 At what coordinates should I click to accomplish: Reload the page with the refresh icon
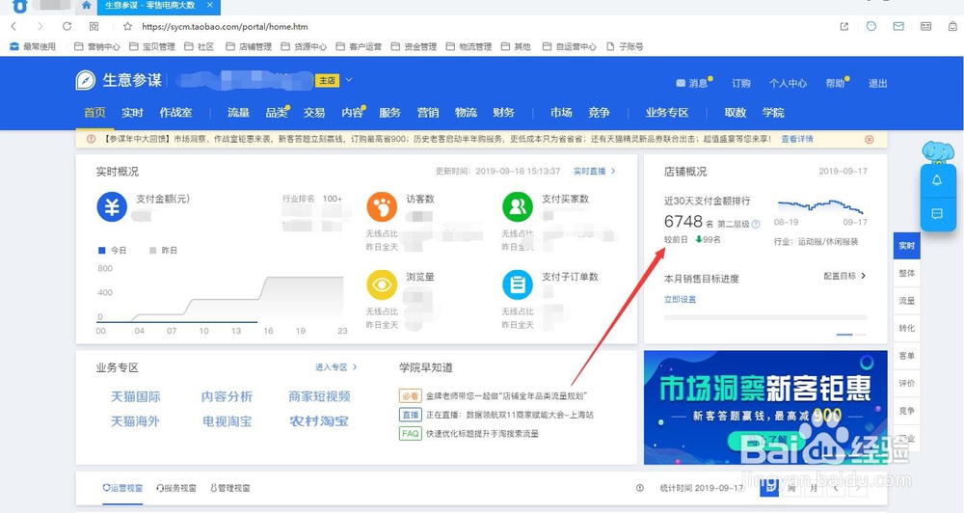(x=67, y=26)
